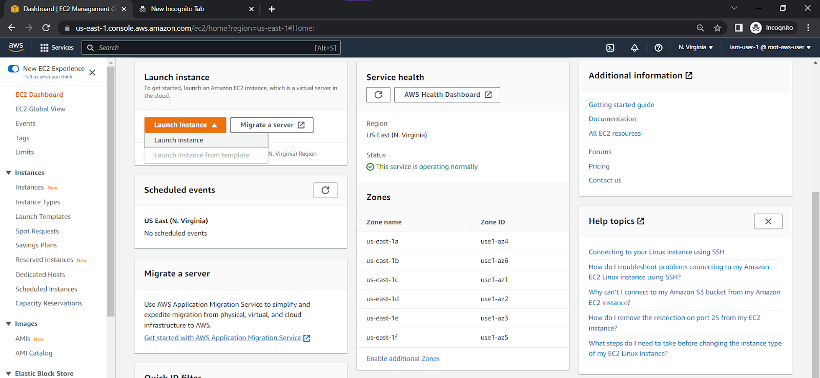
Task: Toggle the New EC2 Experience switch
Action: [x=14, y=69]
